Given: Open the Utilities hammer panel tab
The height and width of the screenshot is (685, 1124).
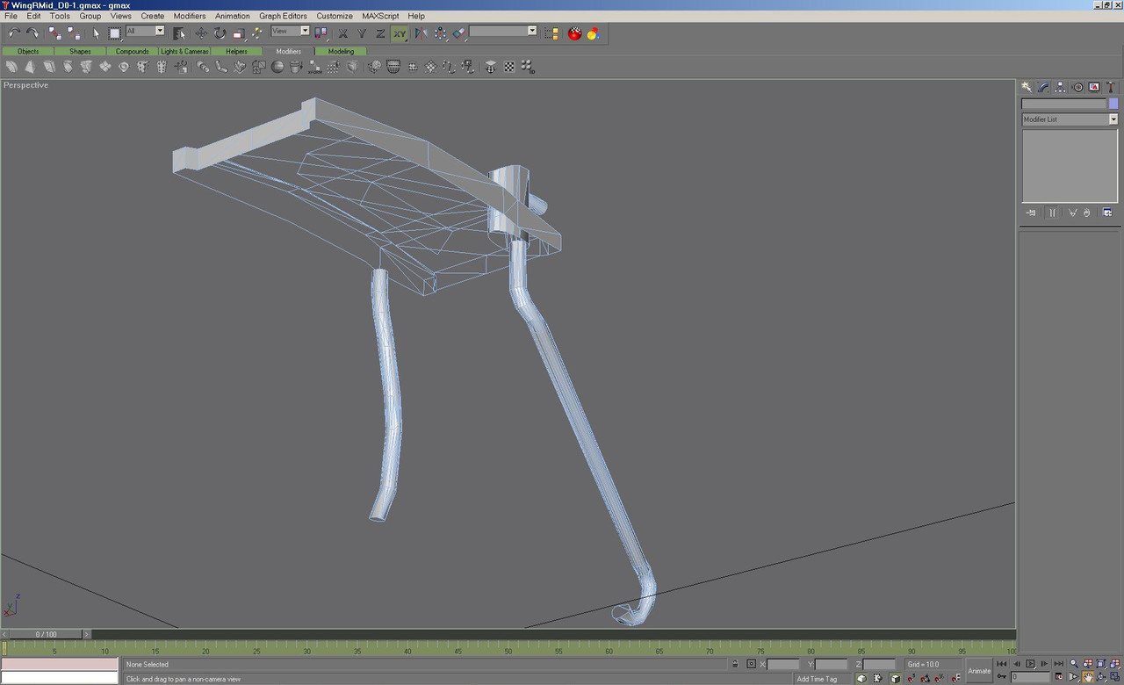Looking at the screenshot, I should point(1111,87).
